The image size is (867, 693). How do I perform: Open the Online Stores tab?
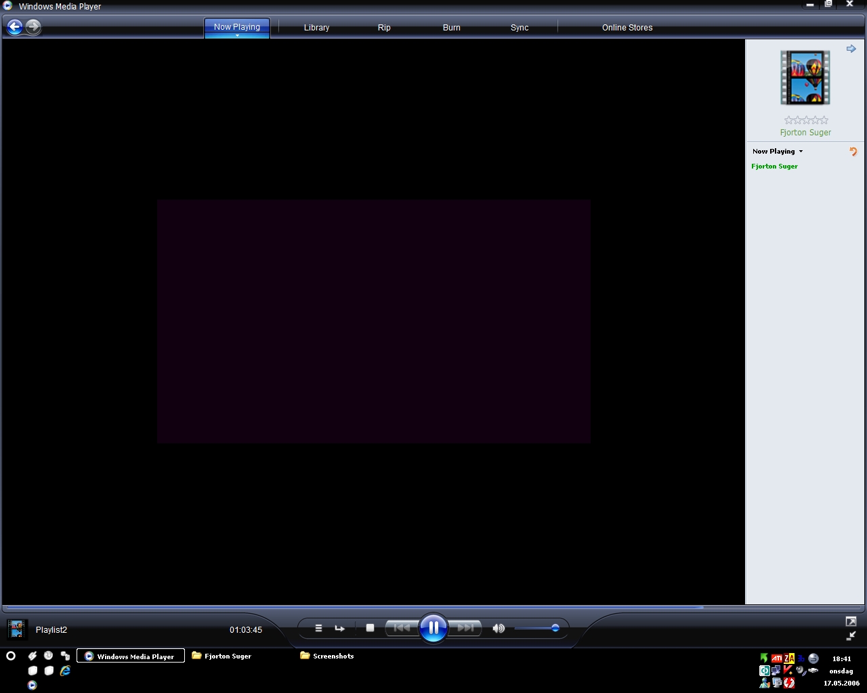point(627,28)
